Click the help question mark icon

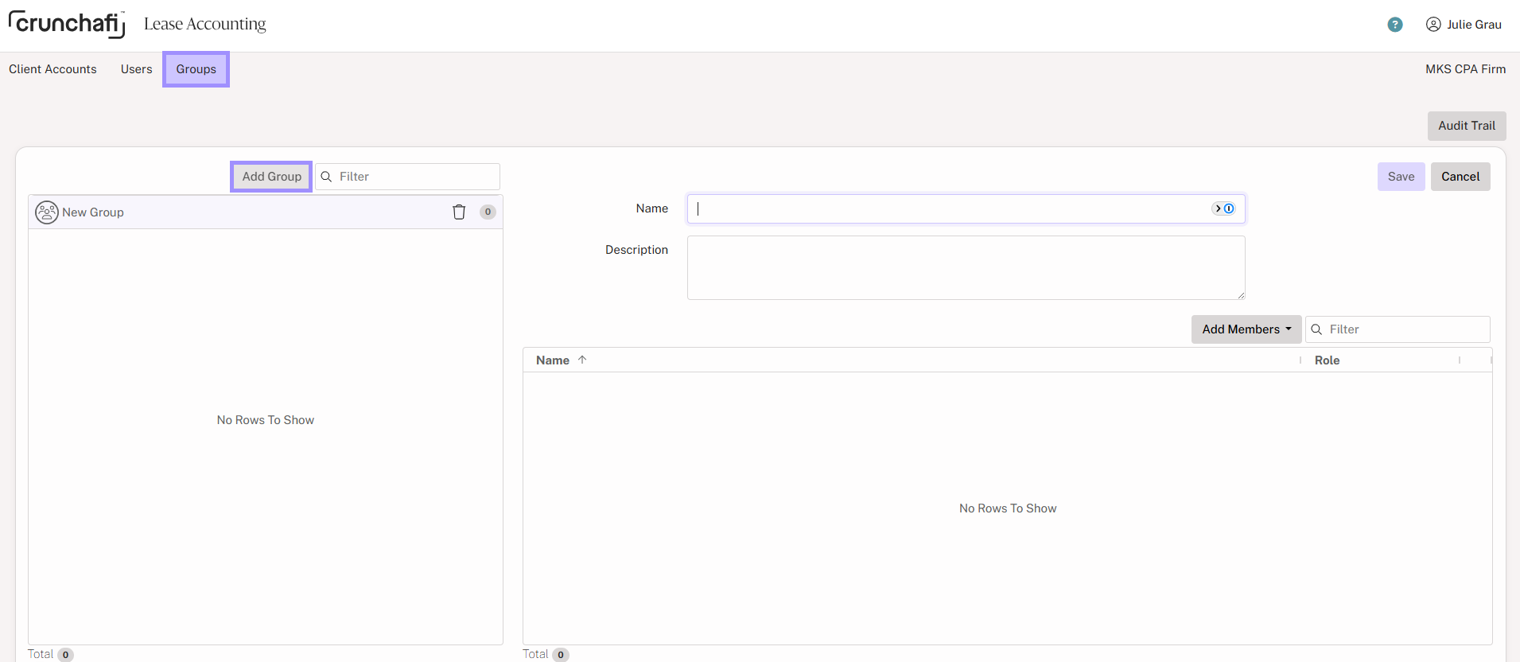1394,25
